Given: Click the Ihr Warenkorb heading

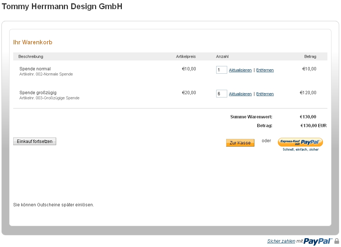Looking at the screenshot, I should (x=33, y=43).
